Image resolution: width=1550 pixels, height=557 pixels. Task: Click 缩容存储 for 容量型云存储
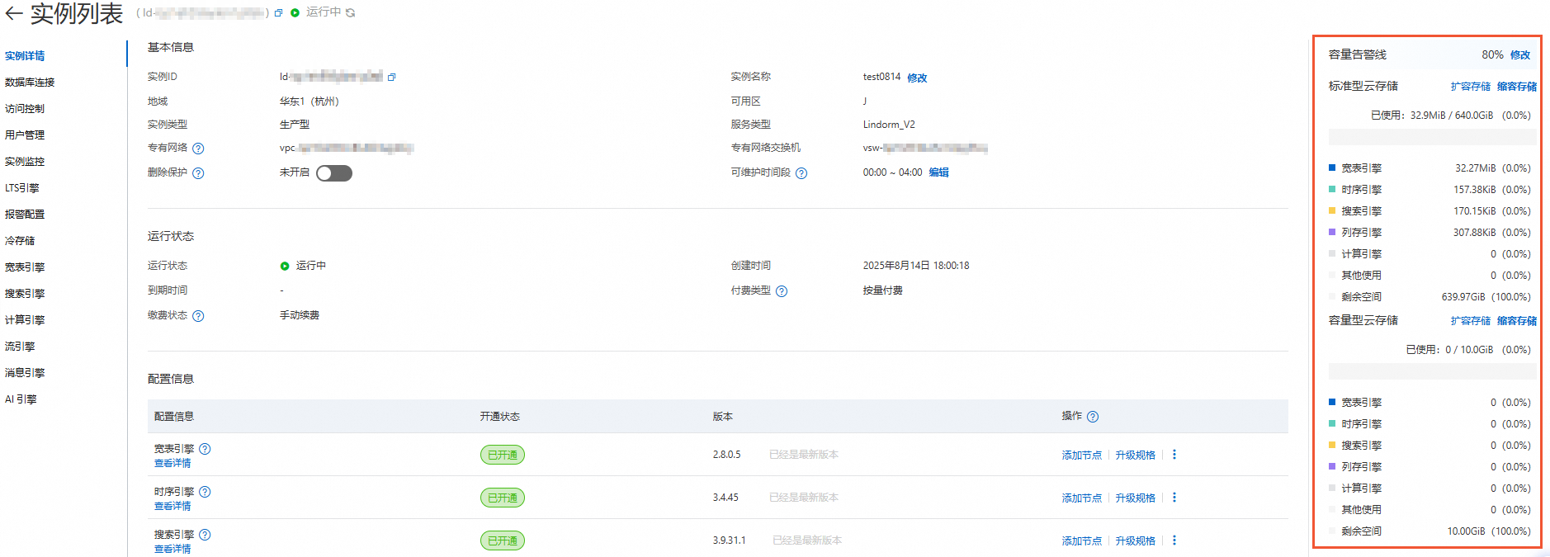pos(1517,321)
